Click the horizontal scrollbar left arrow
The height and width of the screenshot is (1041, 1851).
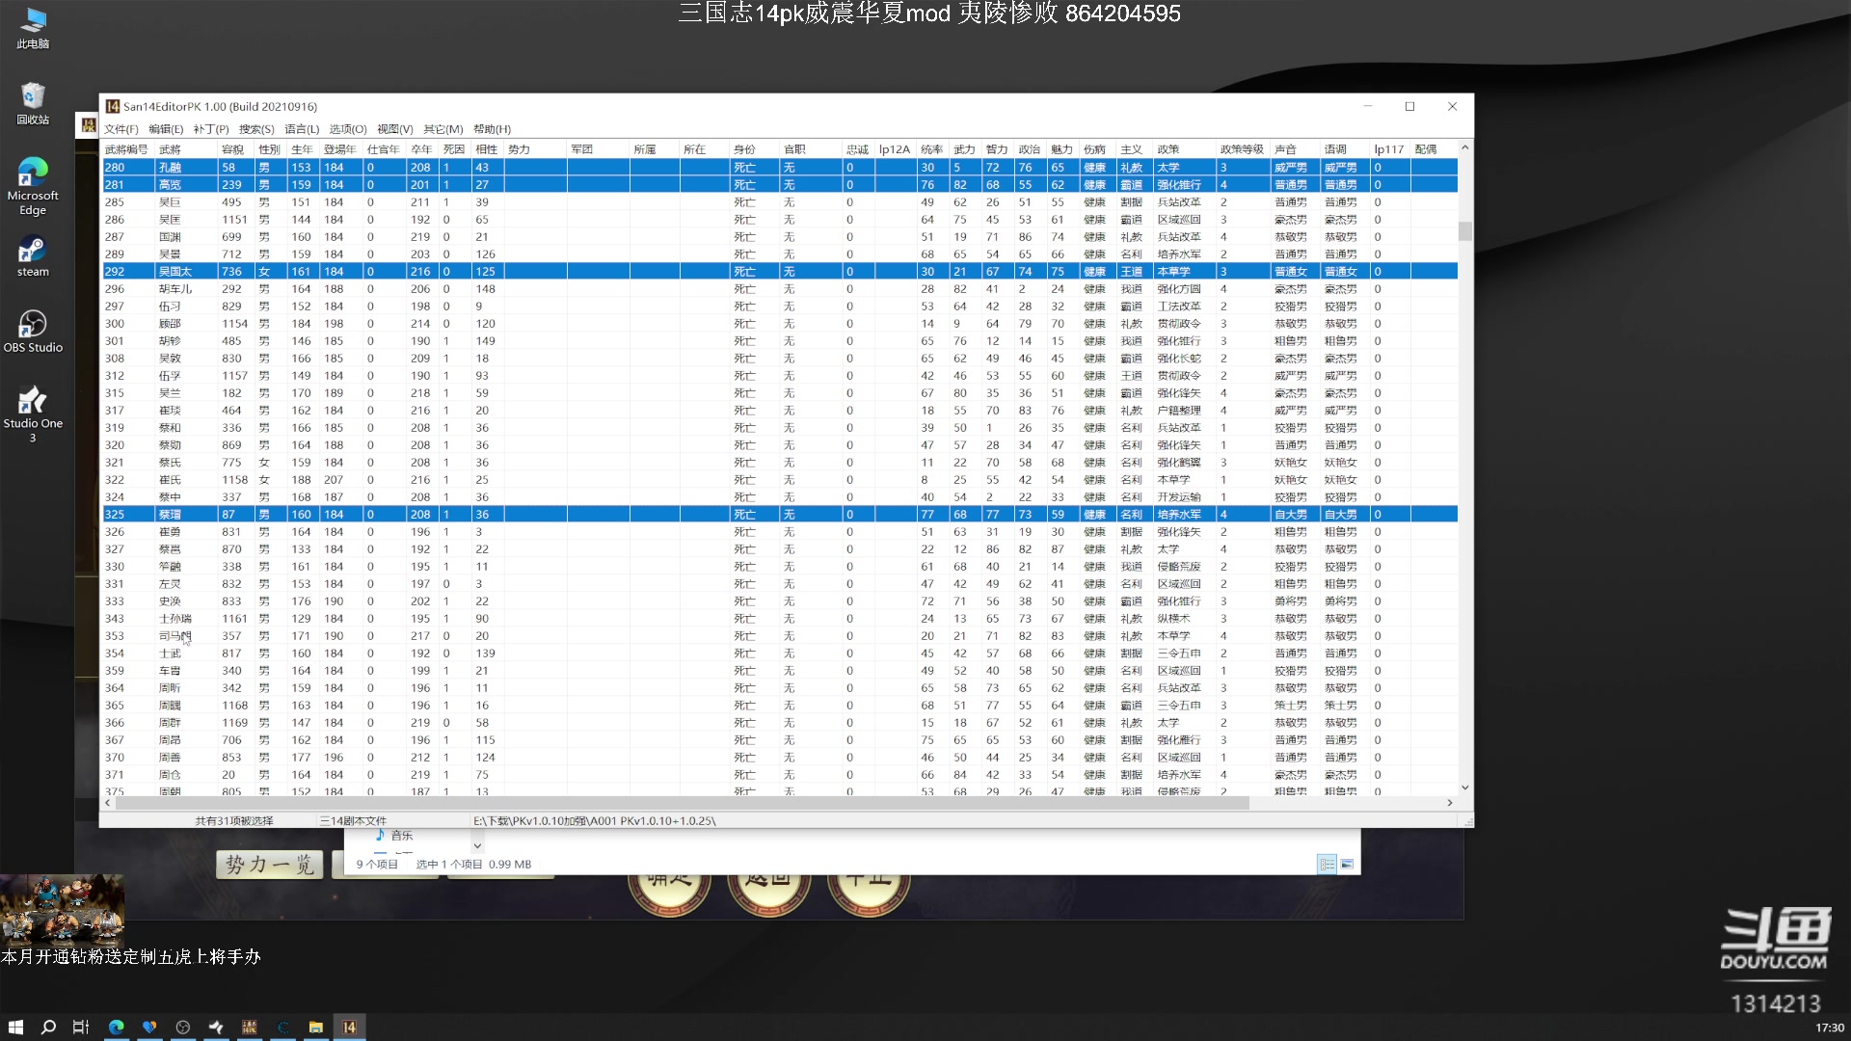click(108, 803)
